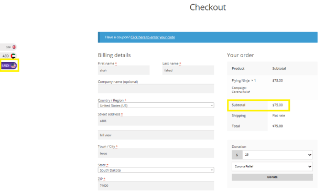The width and height of the screenshot is (325, 191).
Task: Click the Street address field a101
Action: click(156, 121)
